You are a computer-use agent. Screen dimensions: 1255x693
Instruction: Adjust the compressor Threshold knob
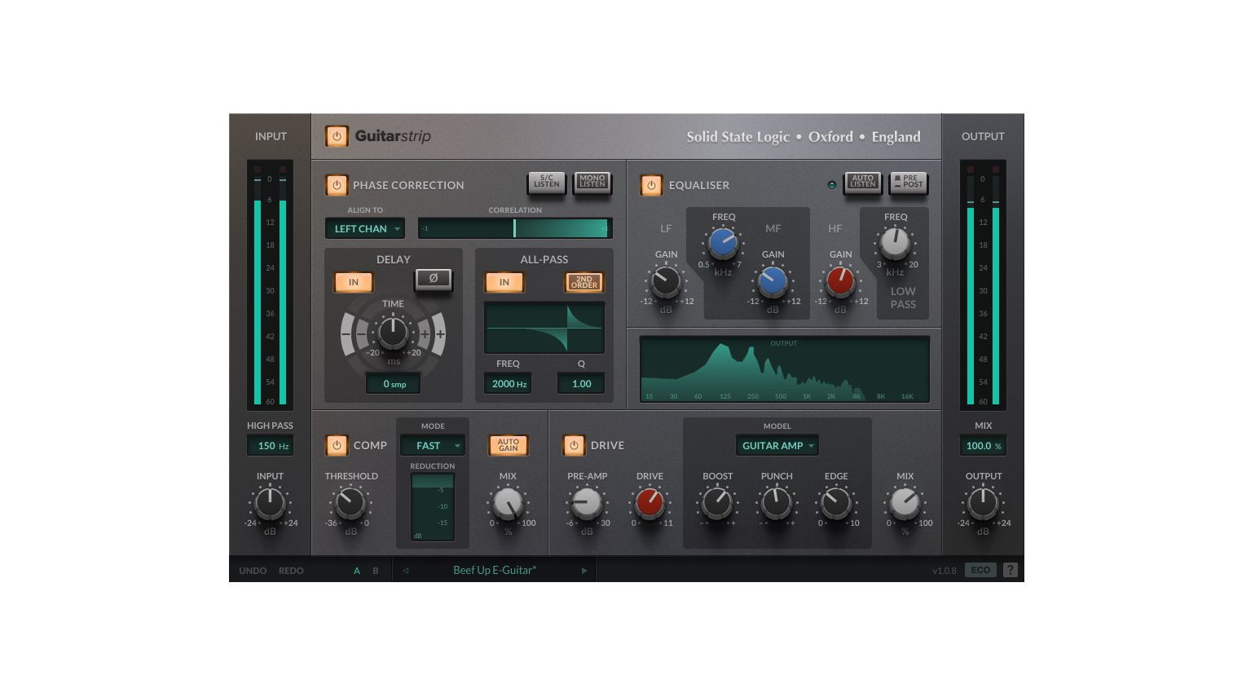pos(351,503)
